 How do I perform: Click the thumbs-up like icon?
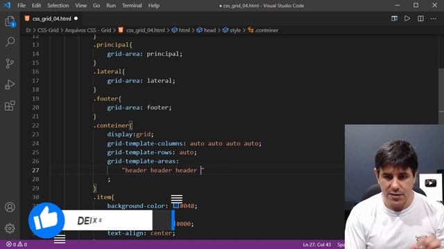pyautogui.click(x=46, y=220)
